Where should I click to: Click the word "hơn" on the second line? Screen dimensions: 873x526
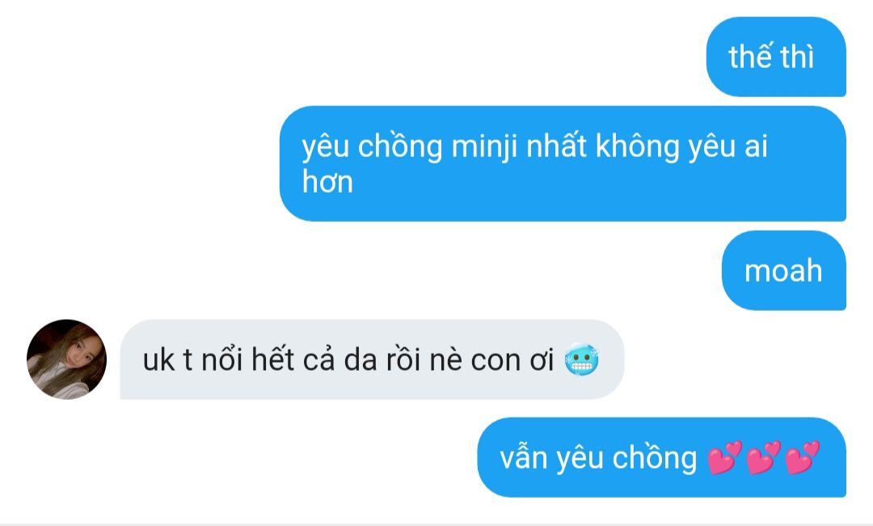click(x=328, y=182)
